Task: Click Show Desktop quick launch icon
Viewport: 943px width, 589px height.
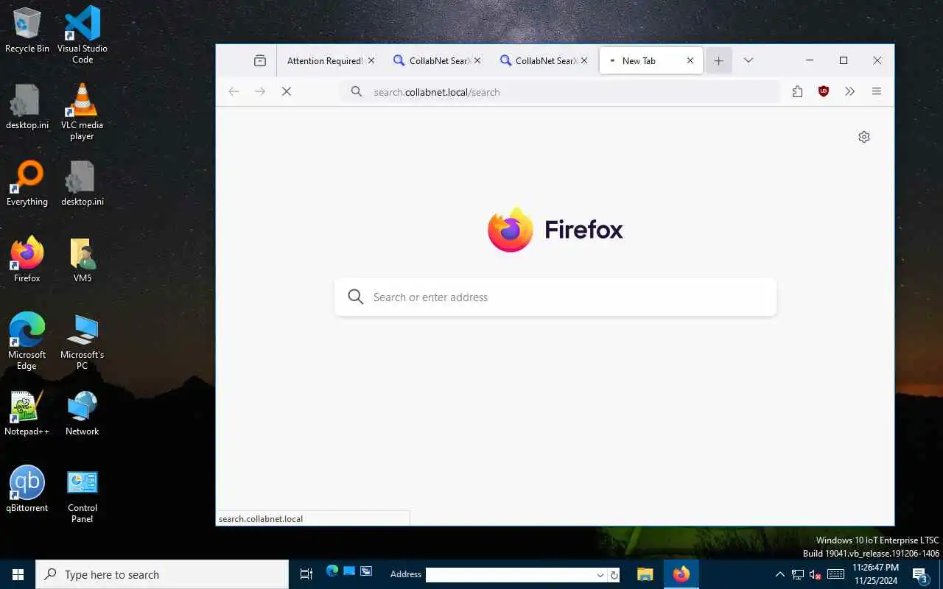Action: pos(349,571)
